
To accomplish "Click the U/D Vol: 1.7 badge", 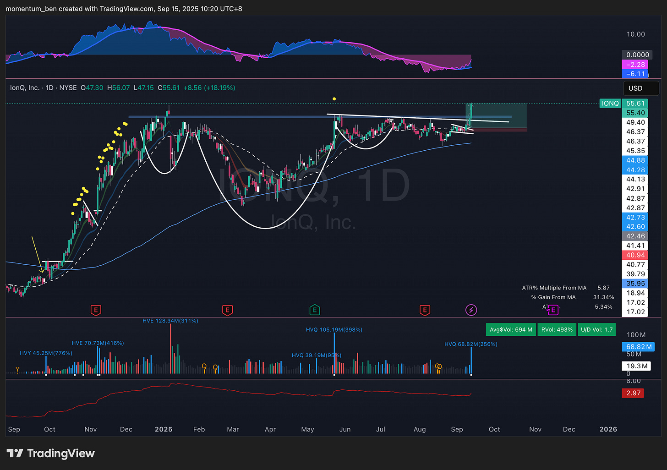I will pyautogui.click(x=596, y=329).
